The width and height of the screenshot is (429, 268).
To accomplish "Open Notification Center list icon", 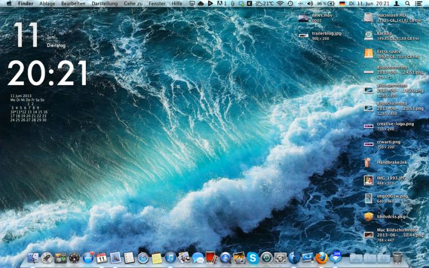I will [x=418, y=3].
